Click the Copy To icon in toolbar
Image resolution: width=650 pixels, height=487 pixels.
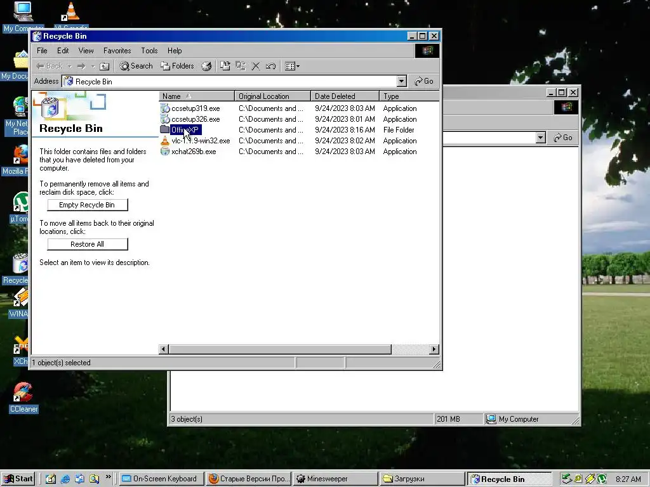click(241, 66)
